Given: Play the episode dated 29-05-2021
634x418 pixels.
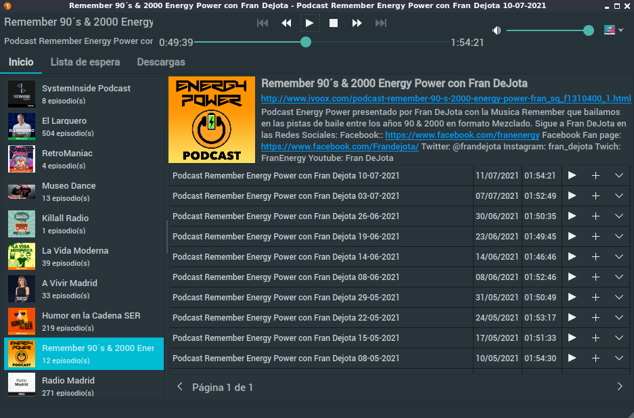Looking at the screenshot, I should [x=572, y=297].
